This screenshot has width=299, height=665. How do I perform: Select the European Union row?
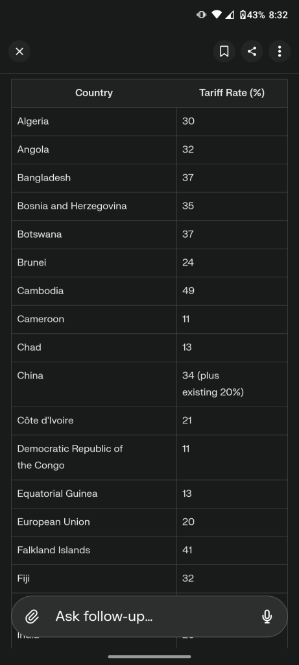coord(149,522)
